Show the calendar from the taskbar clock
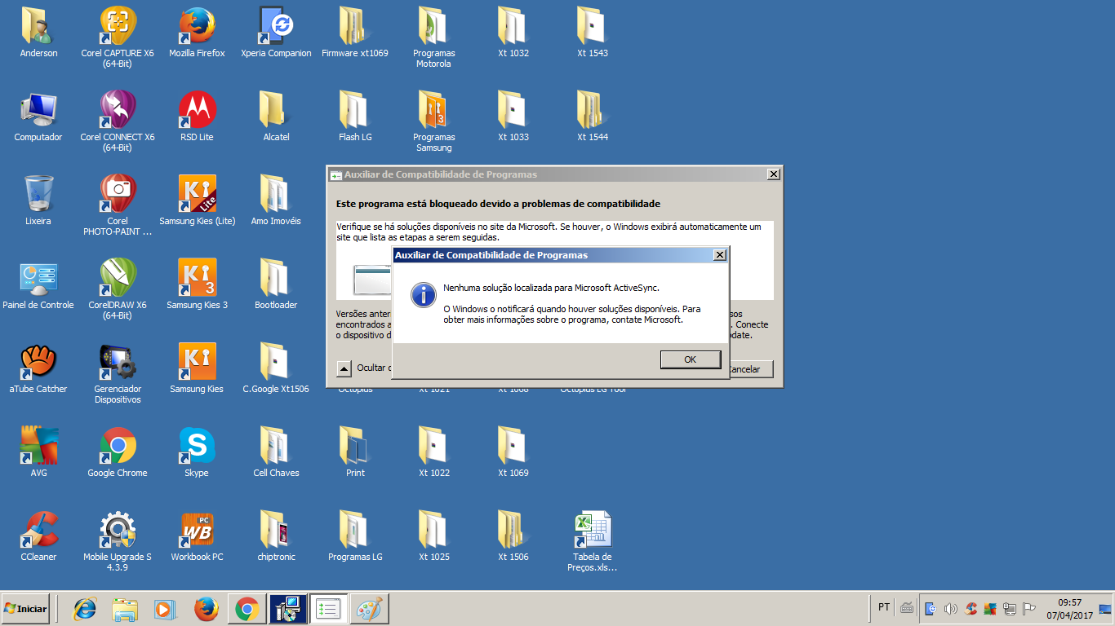 point(1069,609)
